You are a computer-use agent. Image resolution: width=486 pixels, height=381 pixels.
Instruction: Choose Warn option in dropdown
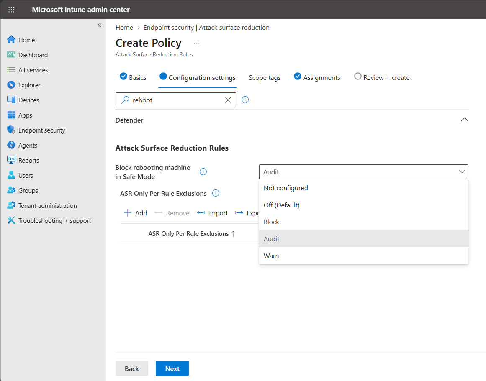[364, 256]
